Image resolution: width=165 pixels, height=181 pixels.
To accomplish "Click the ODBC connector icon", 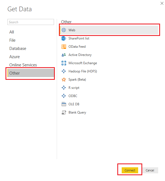I will click(64, 96).
